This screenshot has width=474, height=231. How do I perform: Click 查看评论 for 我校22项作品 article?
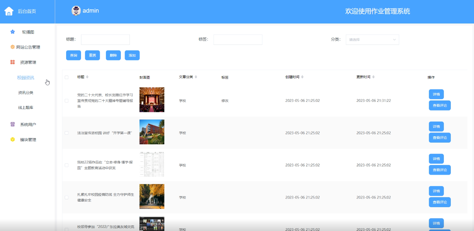click(440, 170)
